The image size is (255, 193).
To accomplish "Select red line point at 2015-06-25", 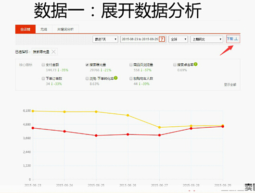I will (x=96, y=135).
